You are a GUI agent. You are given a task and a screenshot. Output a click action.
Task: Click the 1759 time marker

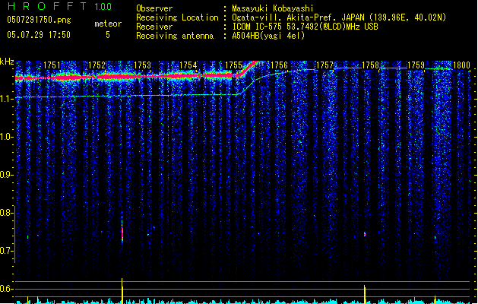click(416, 65)
